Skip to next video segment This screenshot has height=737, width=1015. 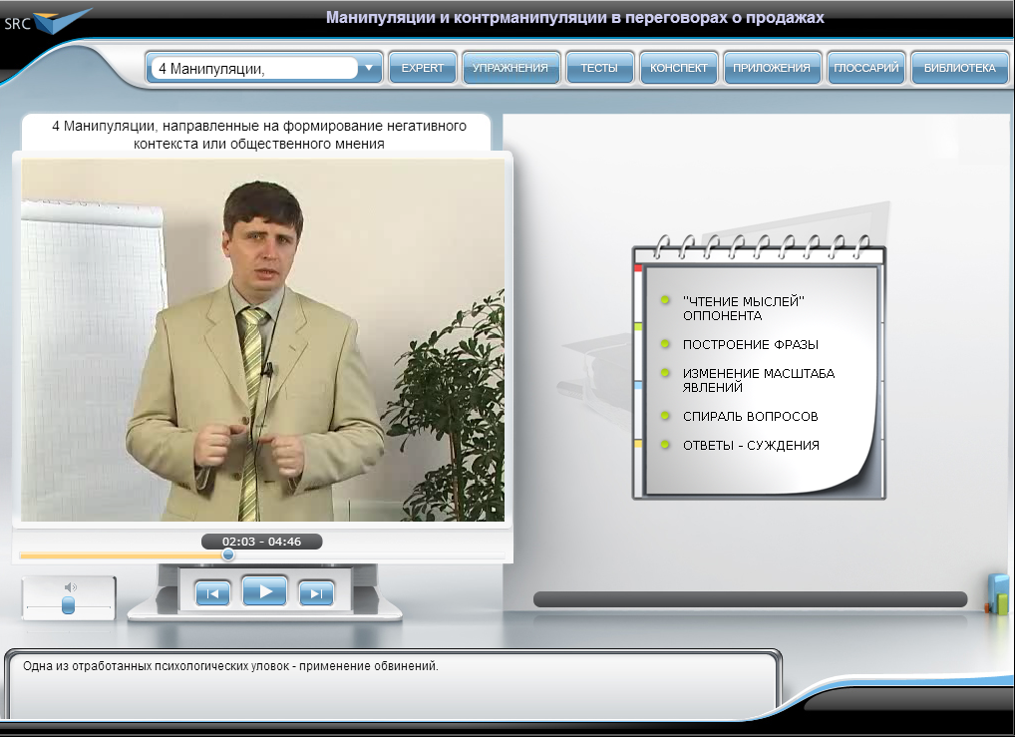click(316, 593)
